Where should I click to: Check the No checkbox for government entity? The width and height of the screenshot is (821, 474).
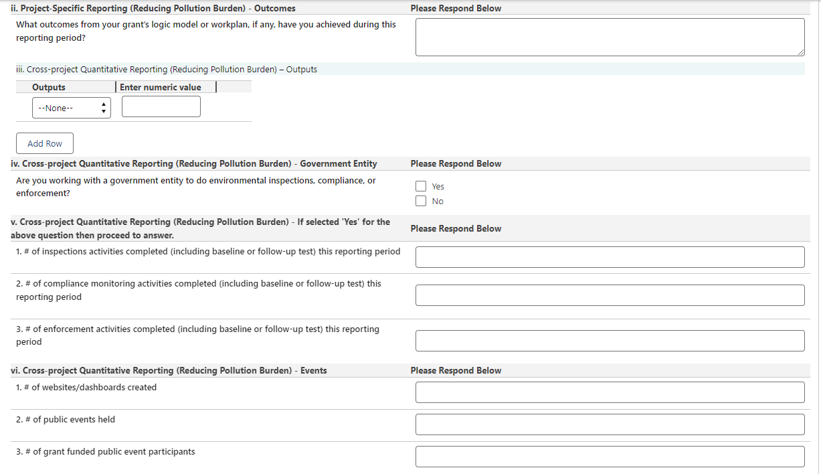[421, 201]
